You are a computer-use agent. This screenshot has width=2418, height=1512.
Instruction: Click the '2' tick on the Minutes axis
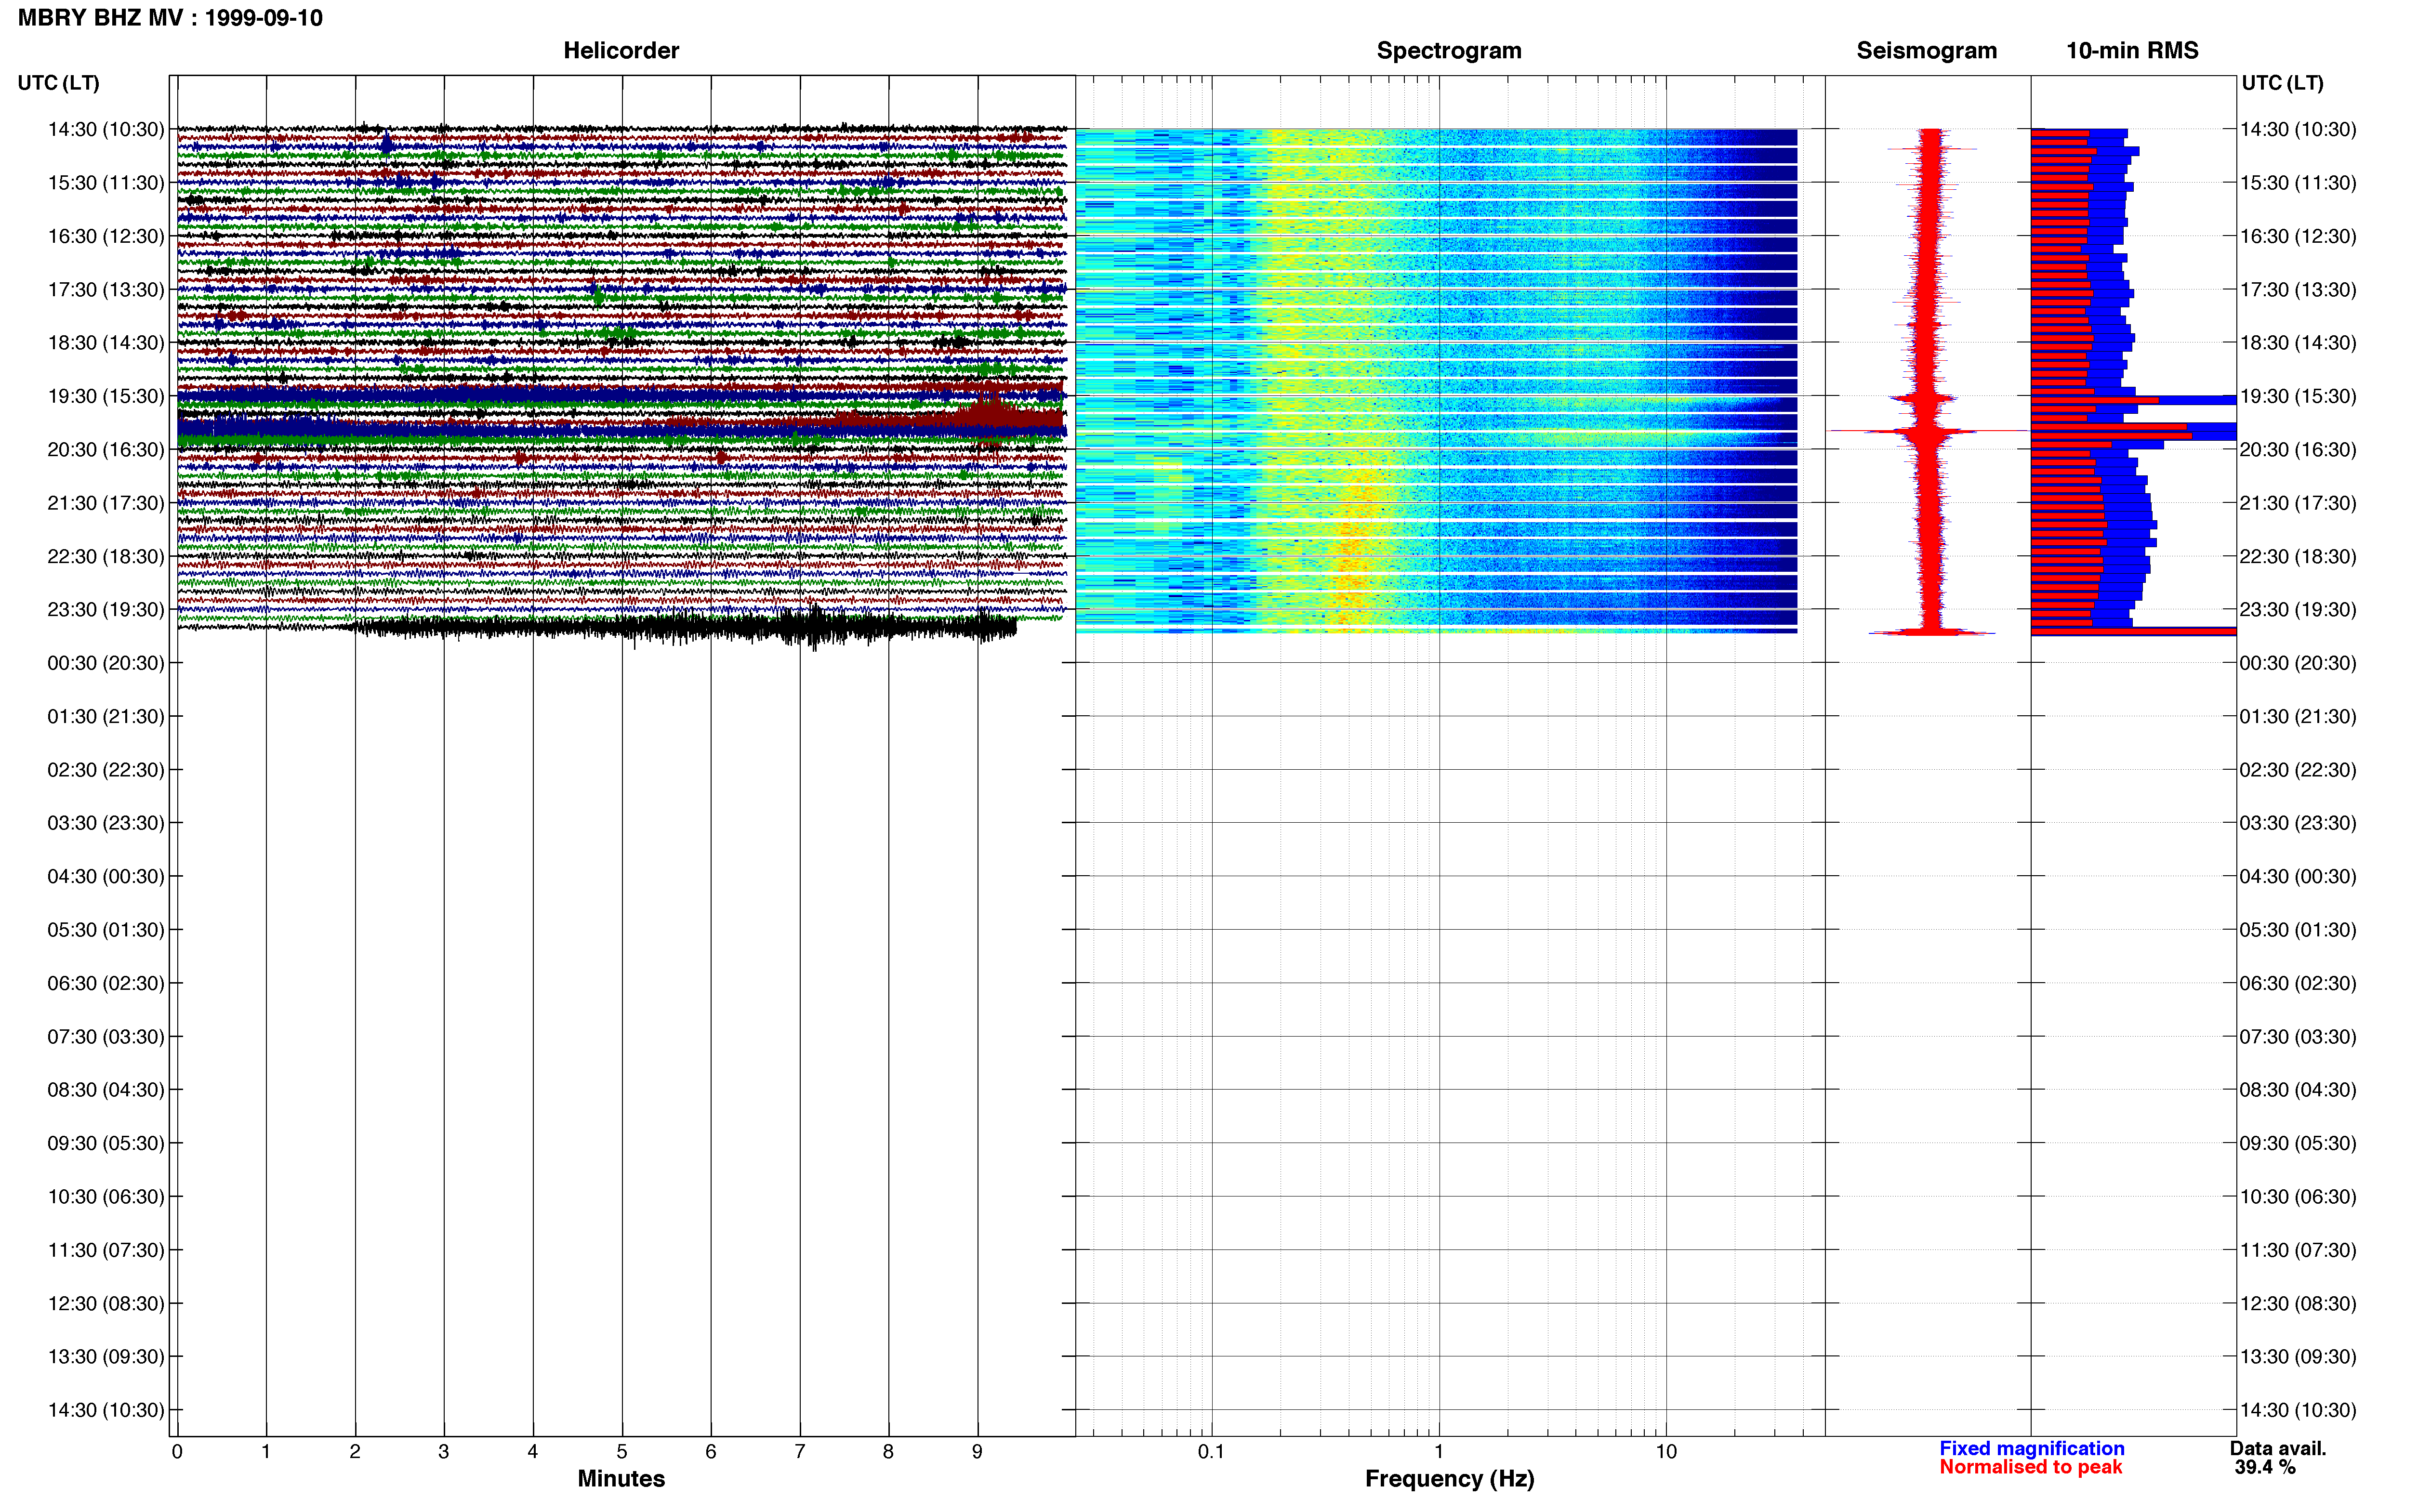point(355,1451)
